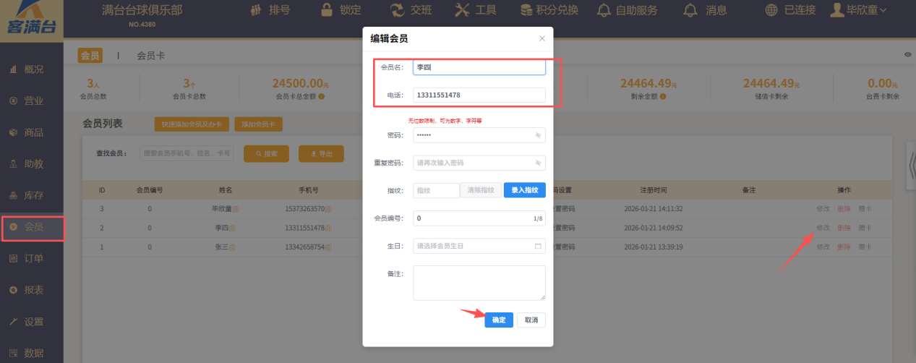Click 赠卡 for row 2026-01-21 13:39:19
Image resolution: width=916 pixels, height=363 pixels.
click(865, 247)
